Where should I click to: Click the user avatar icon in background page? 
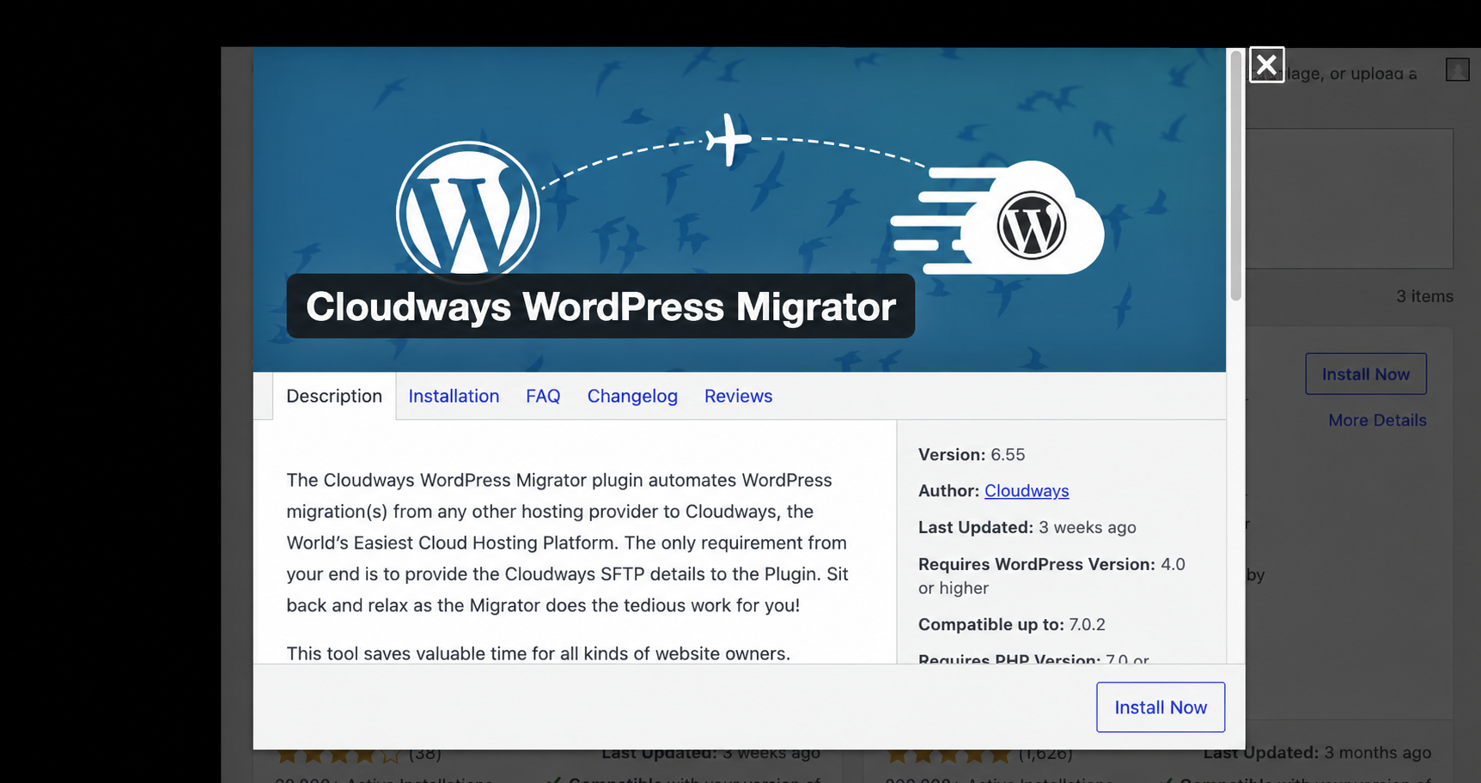pos(1457,70)
